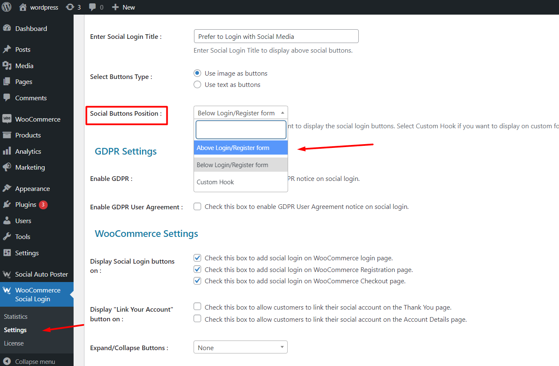The width and height of the screenshot is (559, 366).
Task: Click 'WooCommerce Settings' heading text
Action: [147, 233]
